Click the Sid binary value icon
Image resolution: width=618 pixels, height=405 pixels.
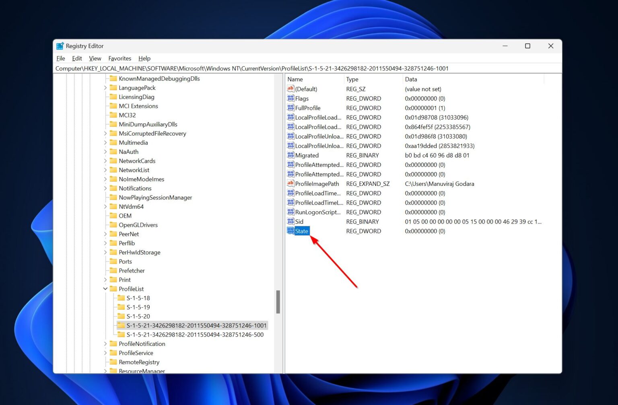click(290, 221)
